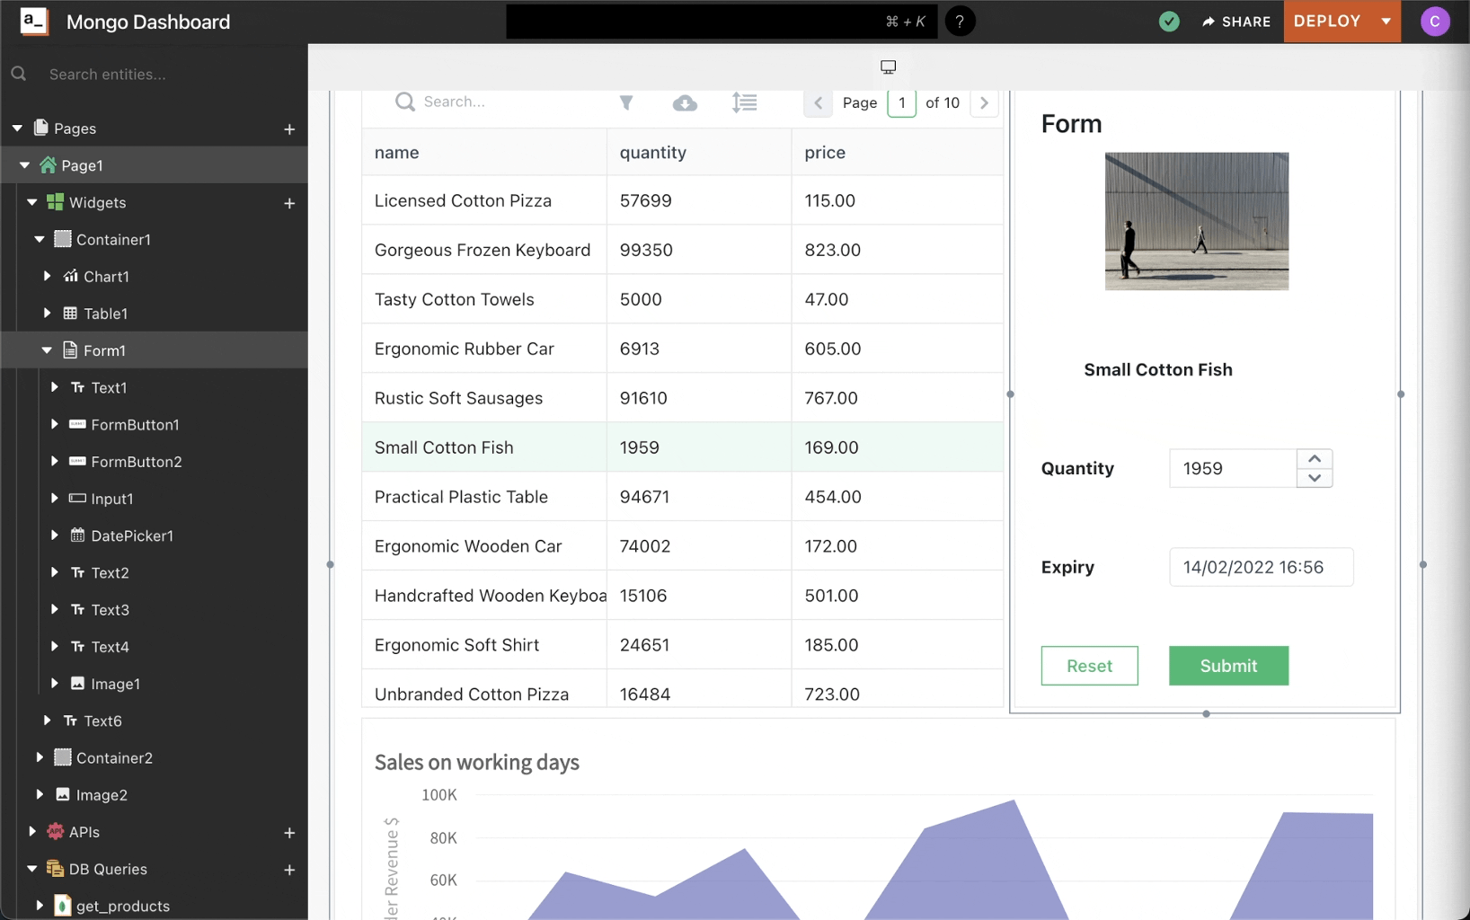The width and height of the screenshot is (1470, 920).
Task: Click the form product image thumbnail
Action: point(1196,221)
